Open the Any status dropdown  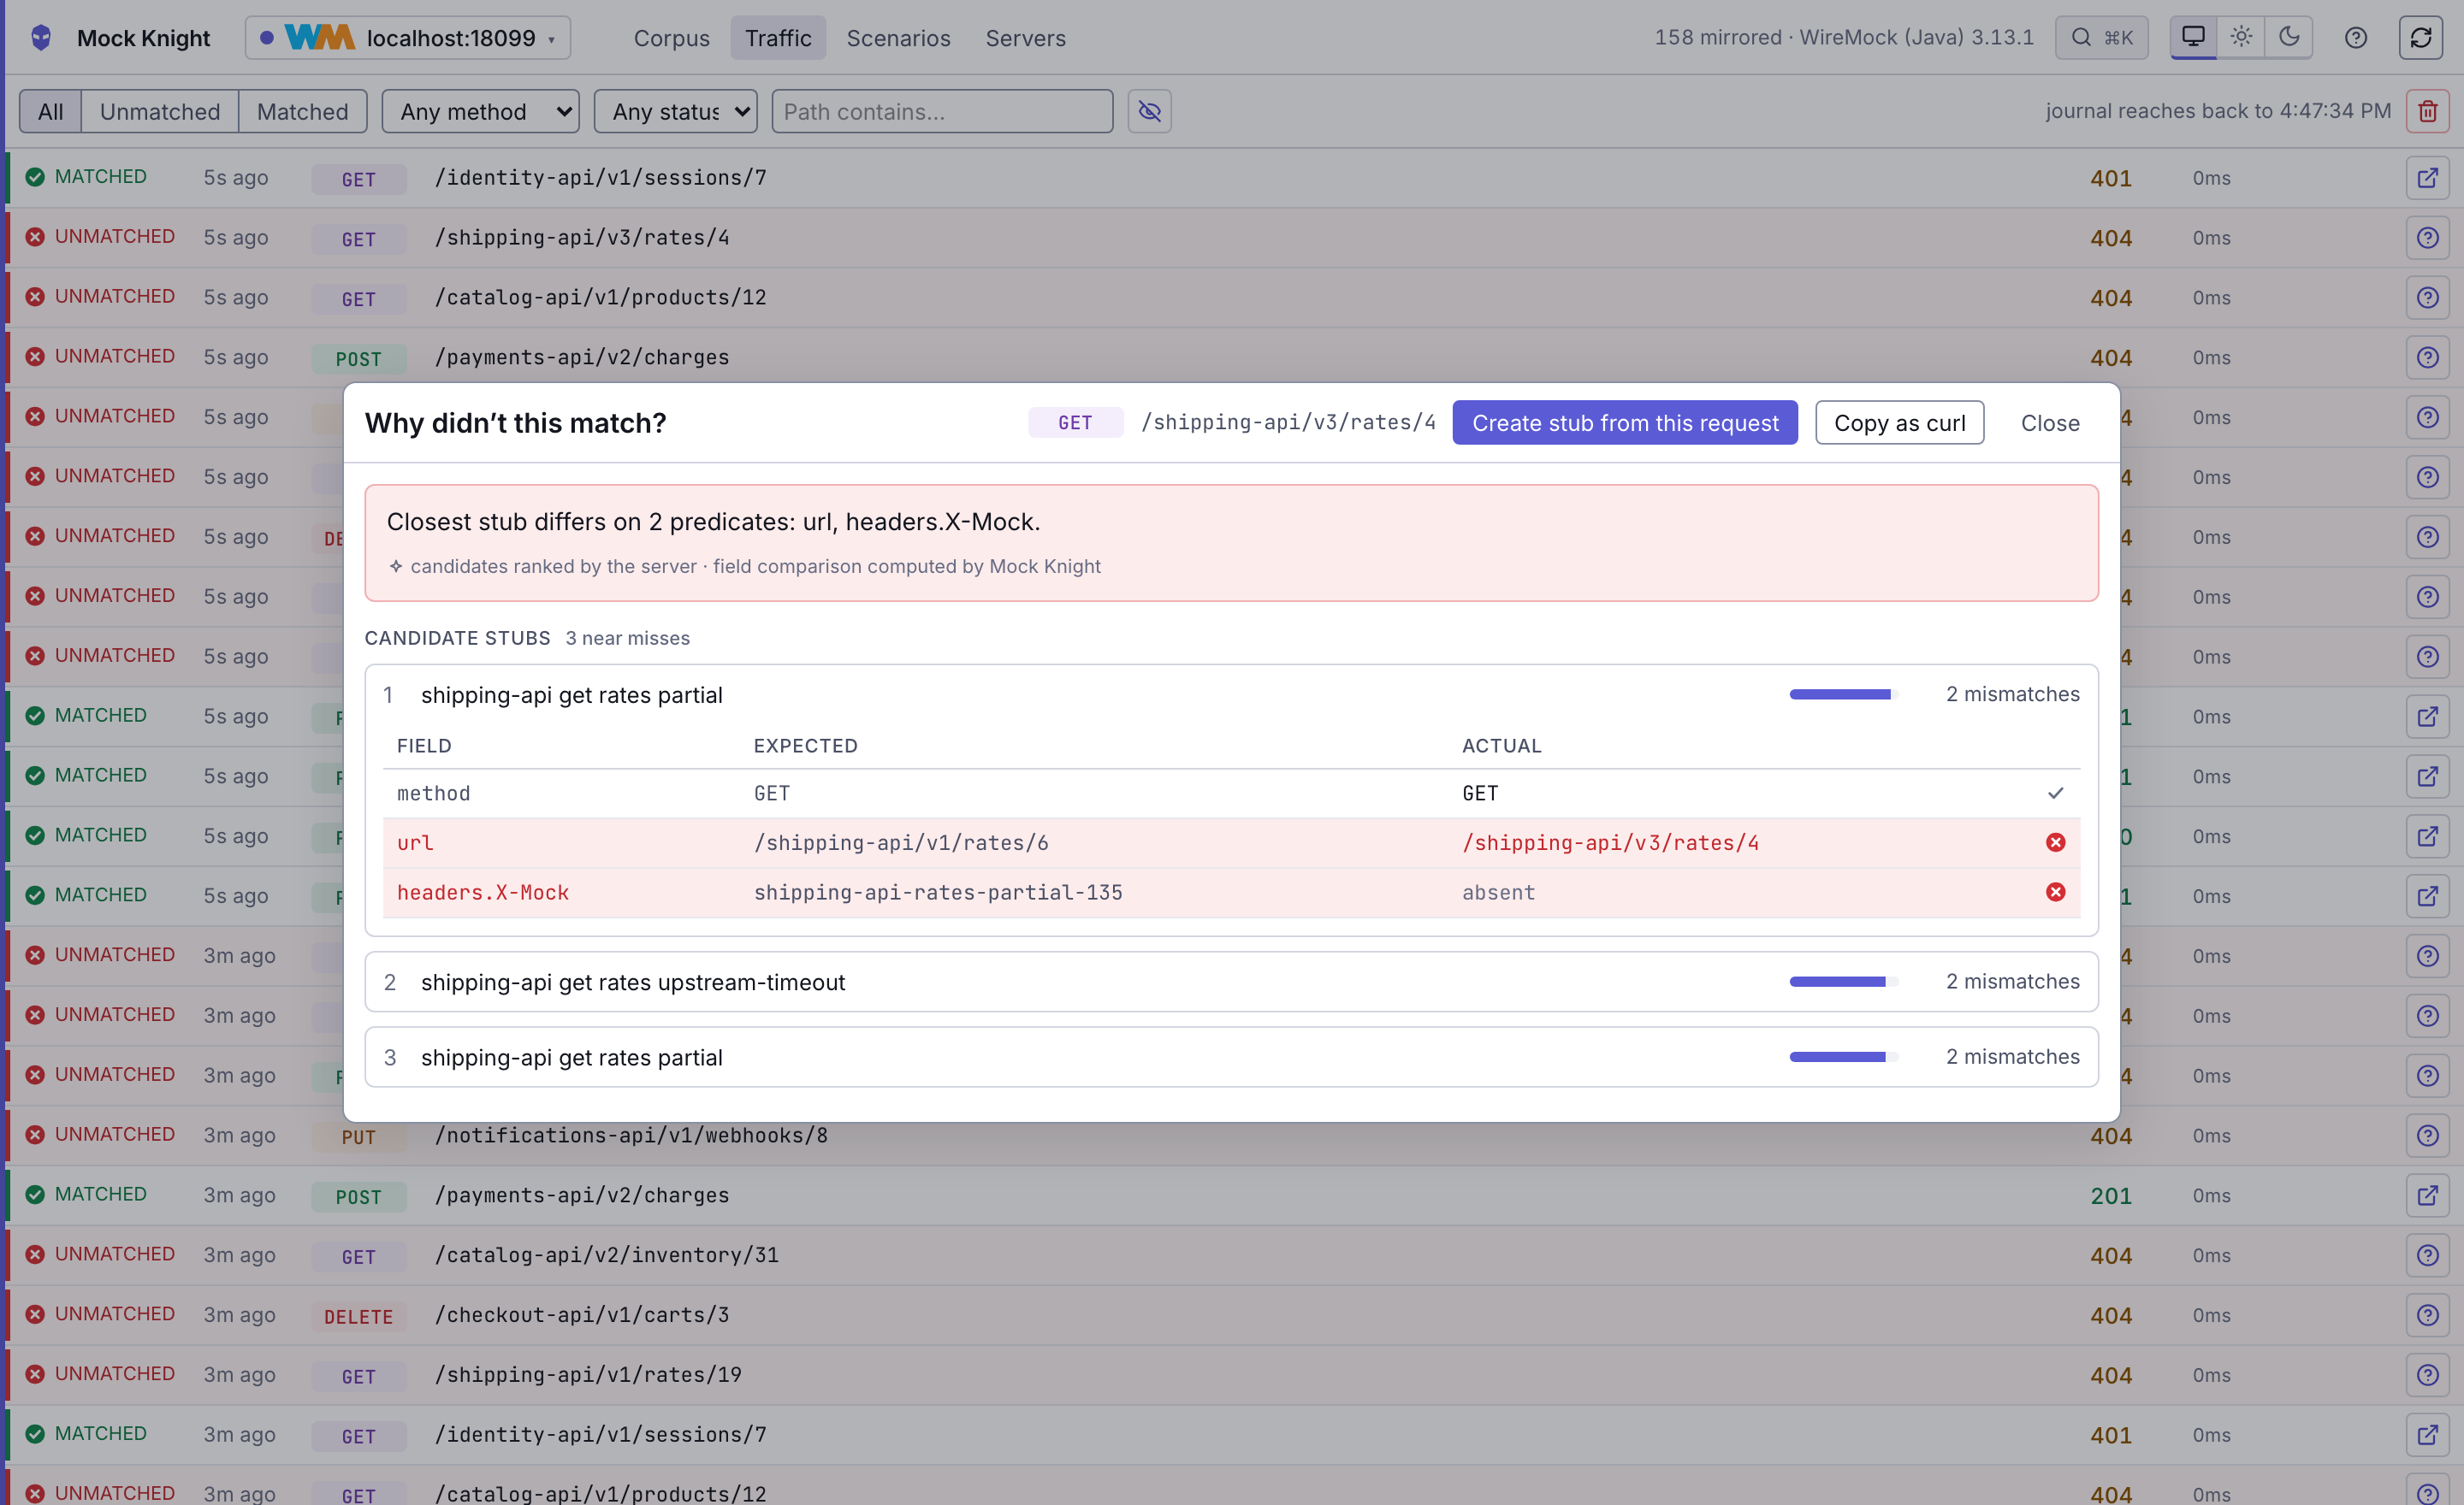[676, 111]
